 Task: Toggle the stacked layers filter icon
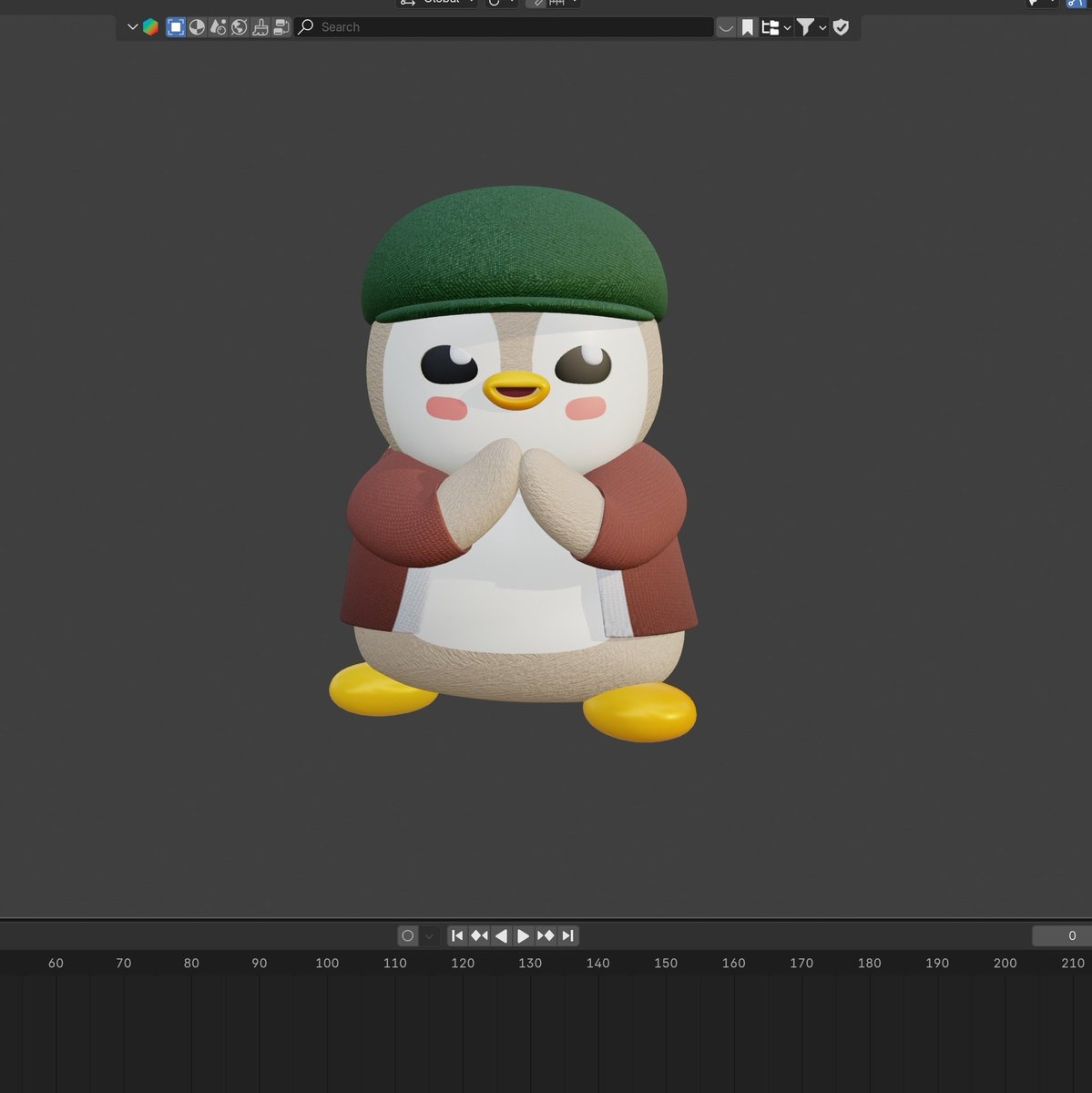click(x=281, y=27)
